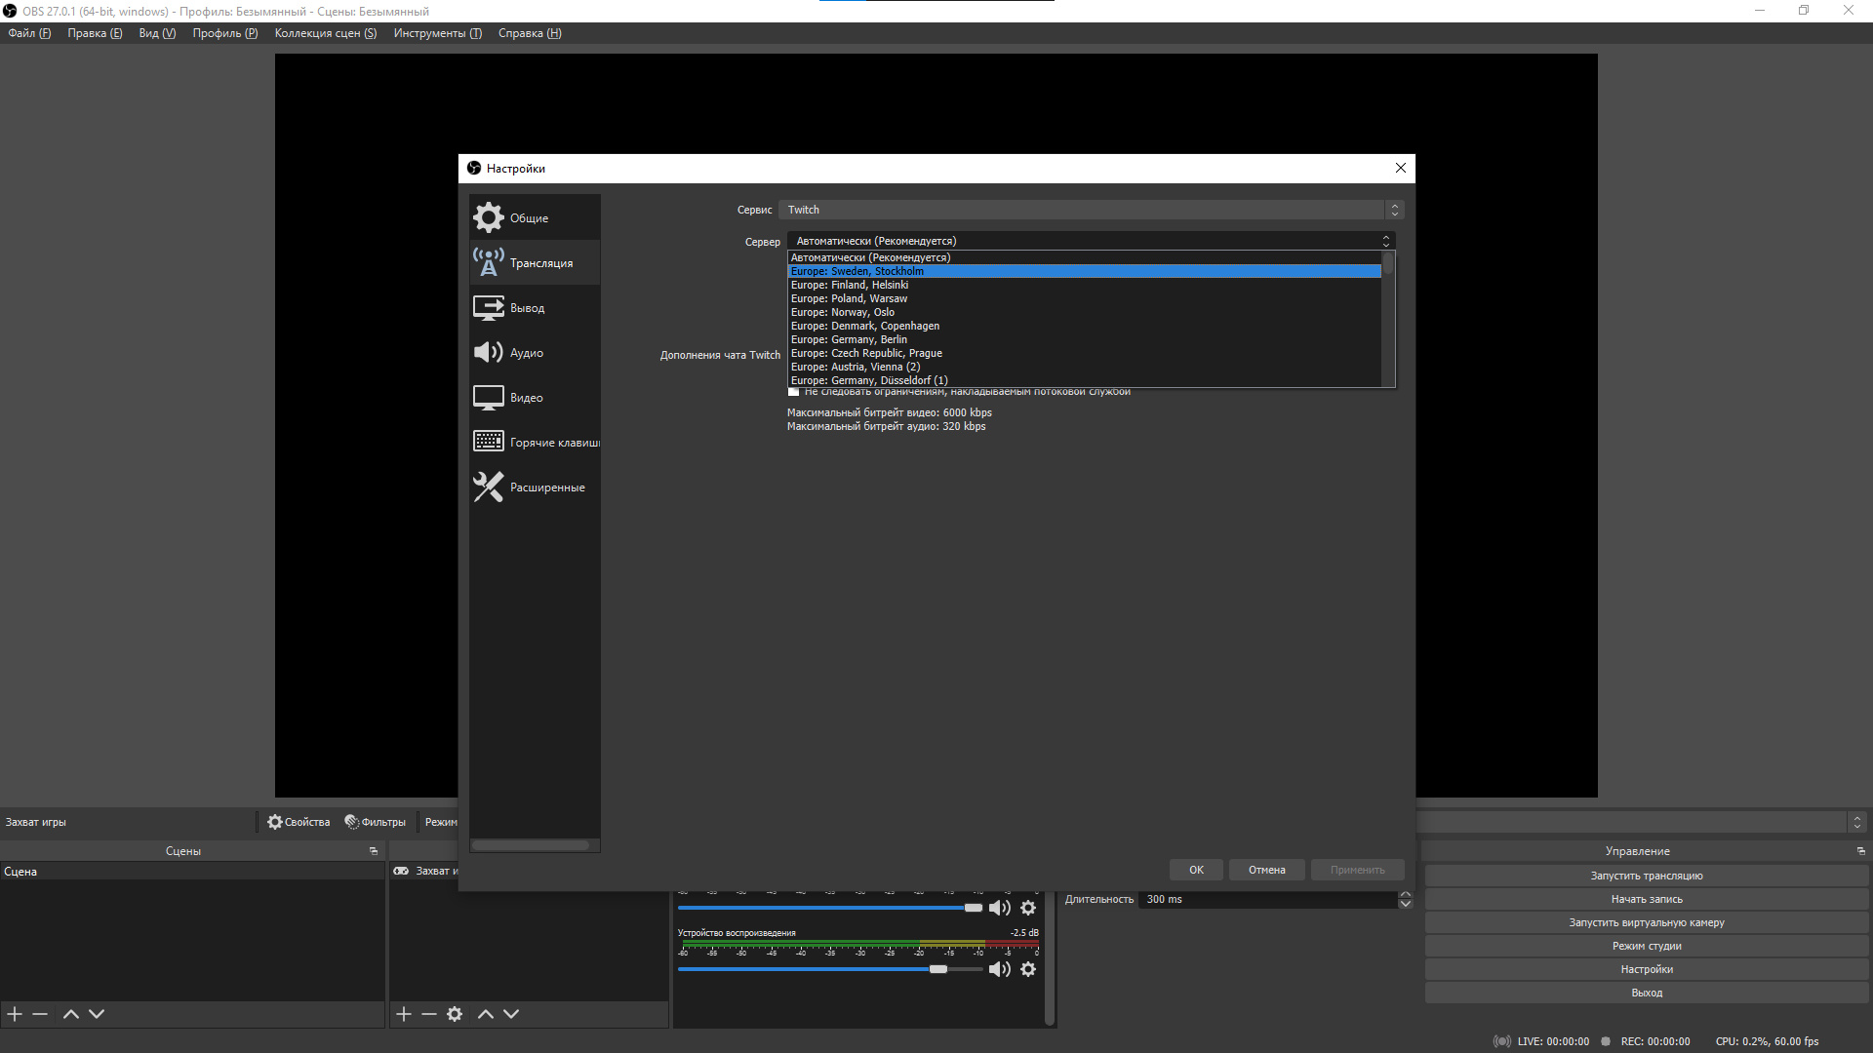This screenshot has height=1053, width=1873.
Task: Click Начать запись button
Action: pos(1647,899)
